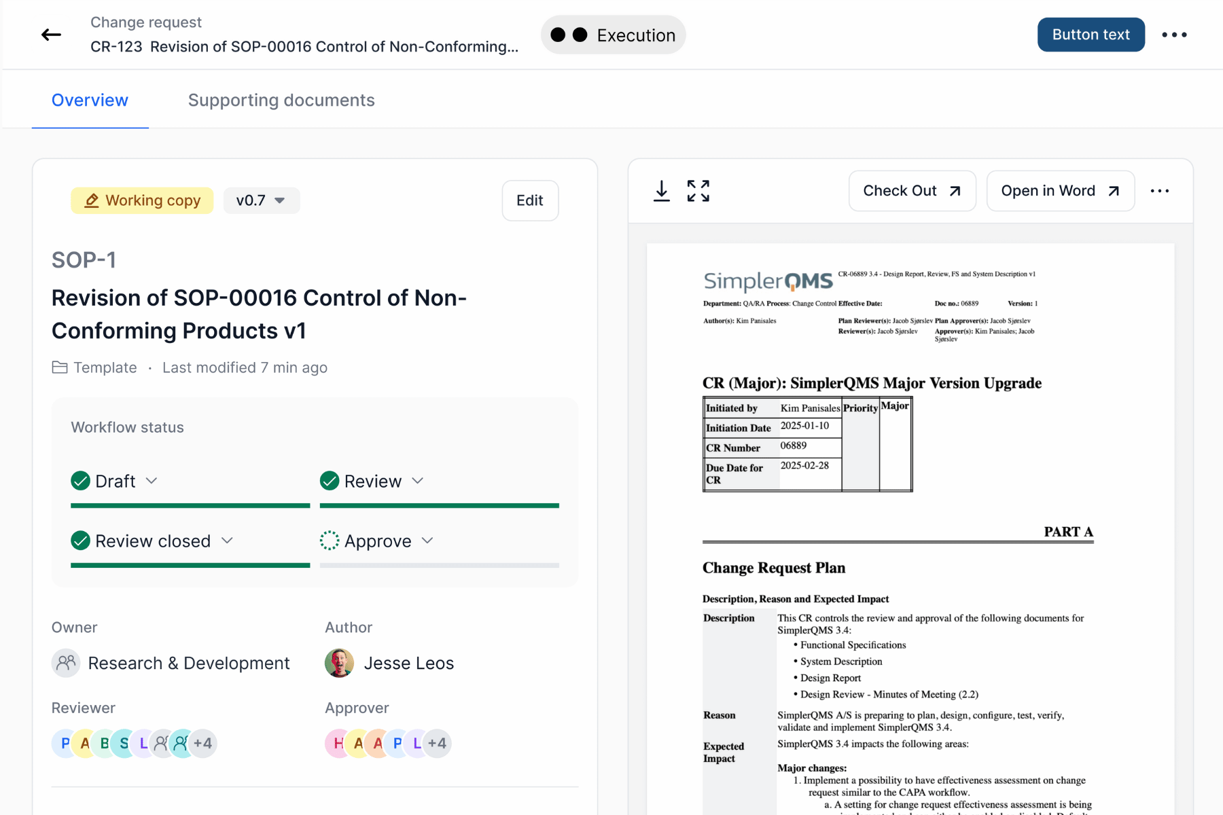The width and height of the screenshot is (1223, 815).
Task: Click Open in Word button
Action: click(x=1060, y=191)
